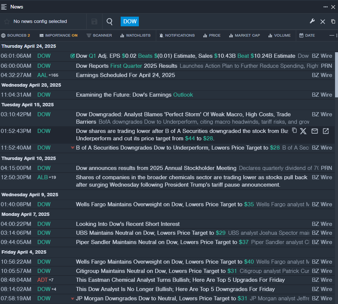Click the duplicate window icon in toolbar
Viewport: 338px width, 304px height.
[x=333, y=21]
